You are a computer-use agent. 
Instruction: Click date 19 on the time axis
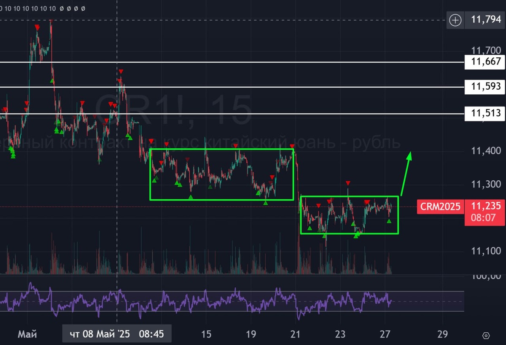pos(250,334)
